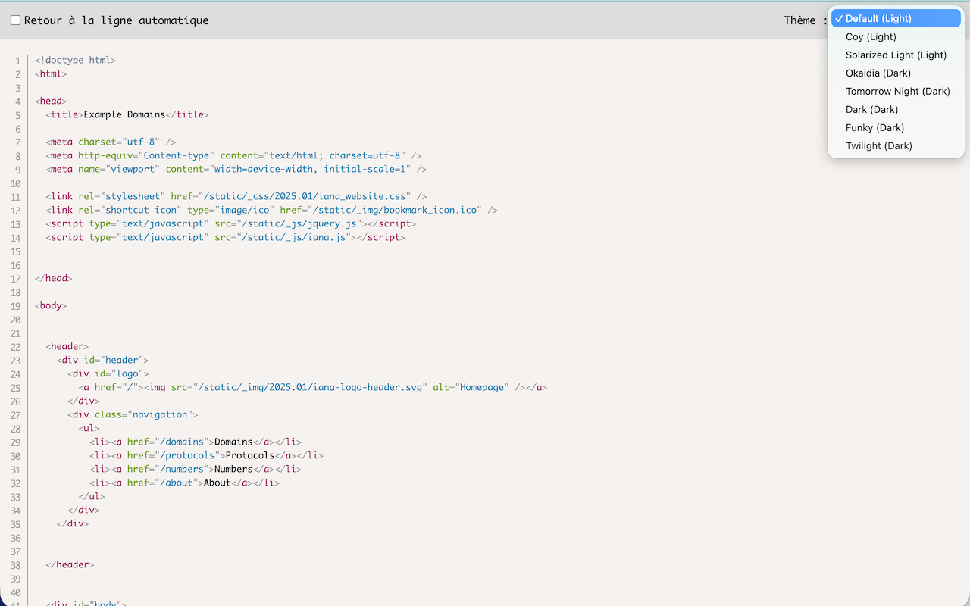Click the "shortcut icon" rel value
Image resolution: width=970 pixels, height=606 pixels.
click(141, 210)
